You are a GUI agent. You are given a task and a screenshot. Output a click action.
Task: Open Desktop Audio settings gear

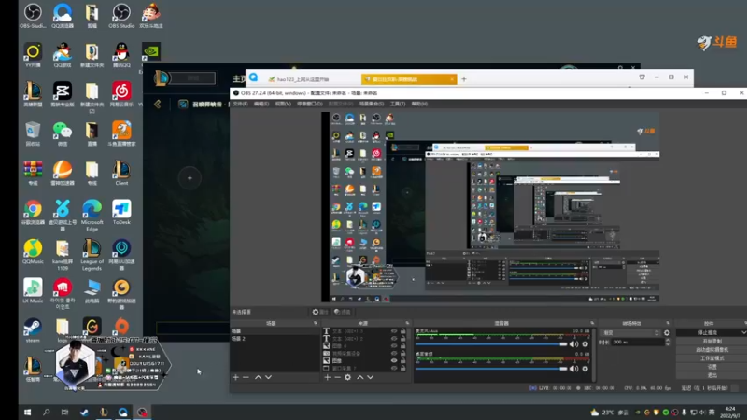585,369
